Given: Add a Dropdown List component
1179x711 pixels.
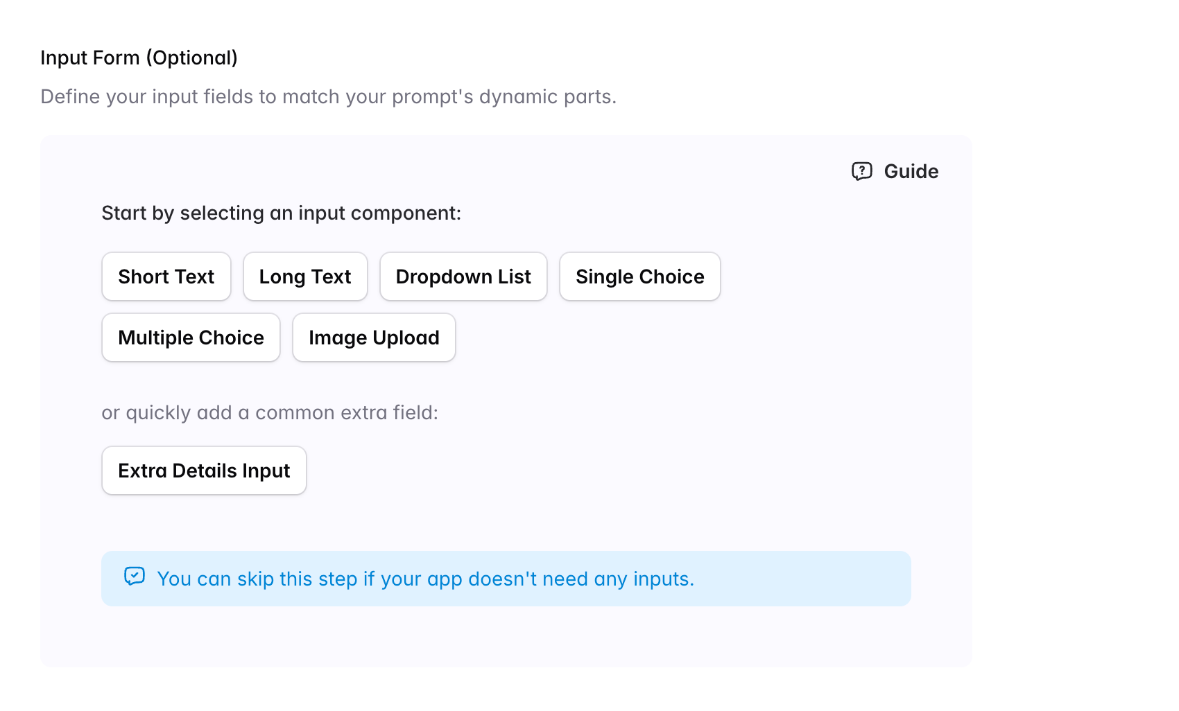Looking at the screenshot, I should [463, 276].
